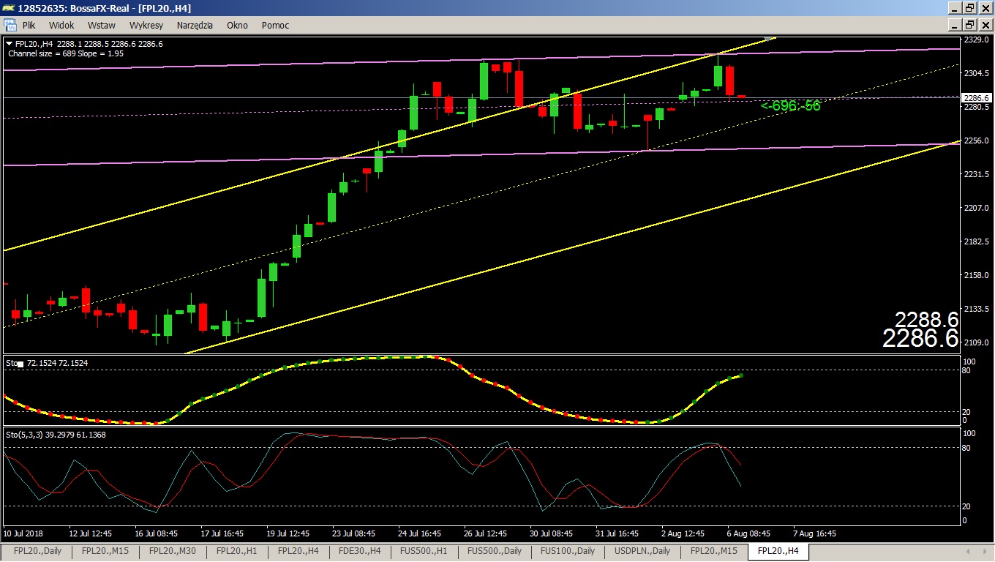The image size is (995, 562).
Task: Switch to the FPL20.,Daily chart tab
Action: point(38,551)
